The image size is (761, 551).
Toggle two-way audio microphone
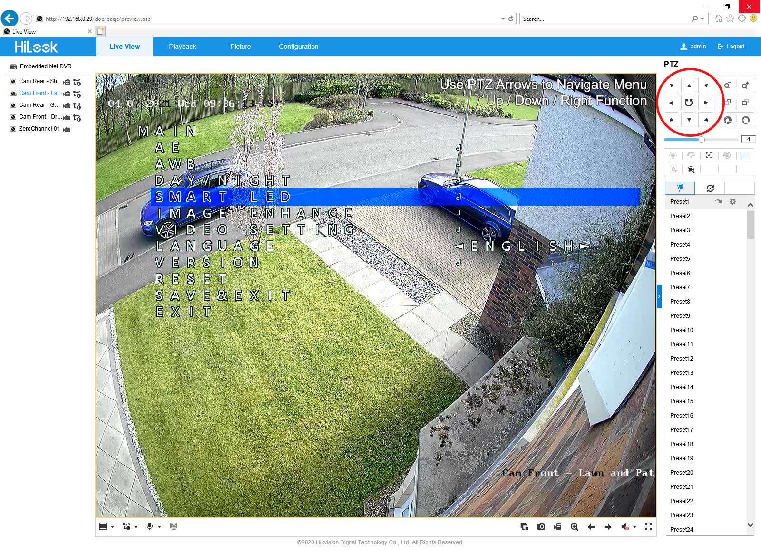pyautogui.click(x=150, y=527)
